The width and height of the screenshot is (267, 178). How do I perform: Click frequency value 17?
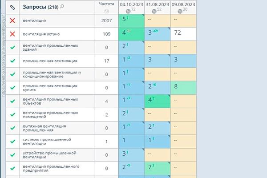coord(107,61)
